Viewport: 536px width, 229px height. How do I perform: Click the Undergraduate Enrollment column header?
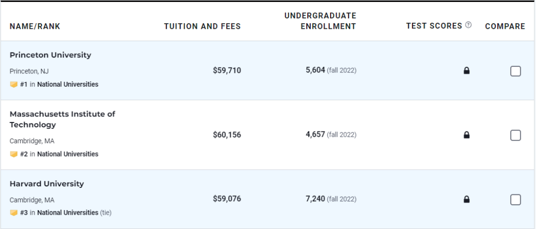(x=320, y=21)
